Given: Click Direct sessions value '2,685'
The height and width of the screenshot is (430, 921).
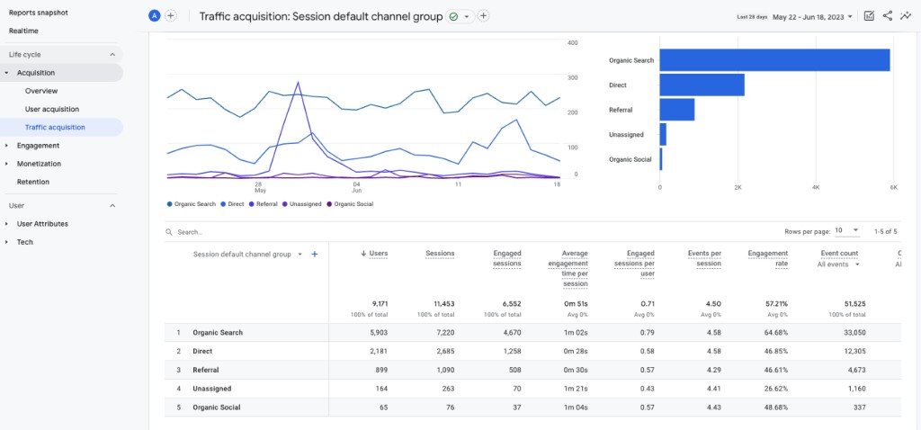Looking at the screenshot, I should 444,351.
